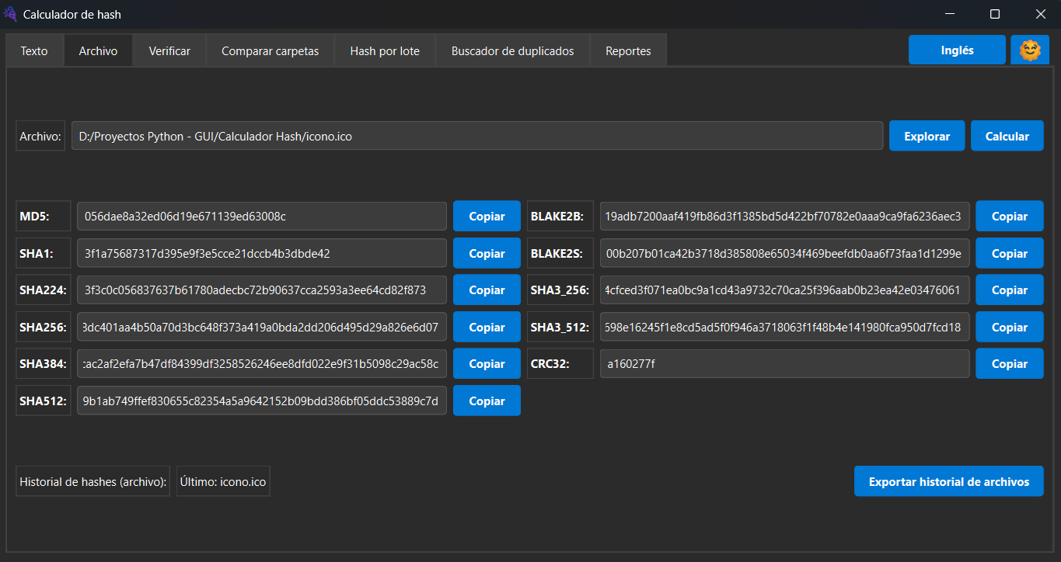Copy the BLAKE2B hash value
The height and width of the screenshot is (562, 1061).
[1009, 217]
